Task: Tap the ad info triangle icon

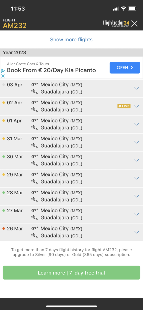Action: (3, 71)
